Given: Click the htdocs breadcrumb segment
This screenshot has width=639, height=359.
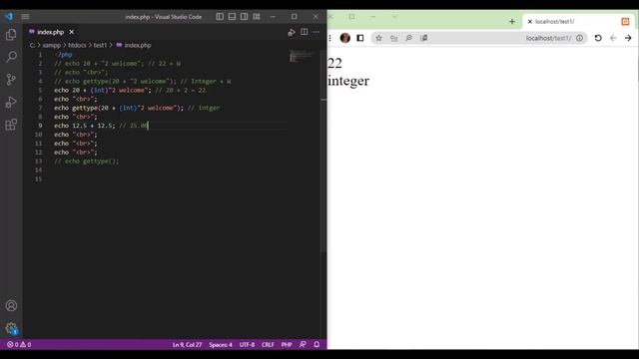Looking at the screenshot, I should click(77, 45).
